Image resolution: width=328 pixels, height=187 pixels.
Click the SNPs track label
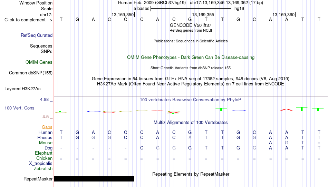(47, 51)
